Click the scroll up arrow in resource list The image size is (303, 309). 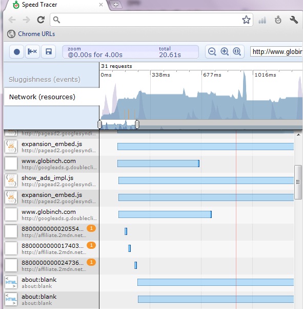tap(298, 135)
